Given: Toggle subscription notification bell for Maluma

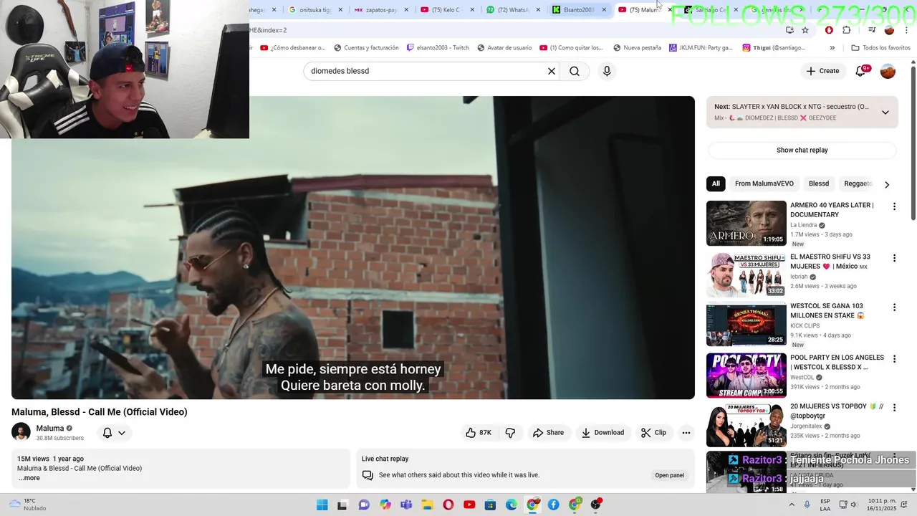Looking at the screenshot, I should pos(114,433).
